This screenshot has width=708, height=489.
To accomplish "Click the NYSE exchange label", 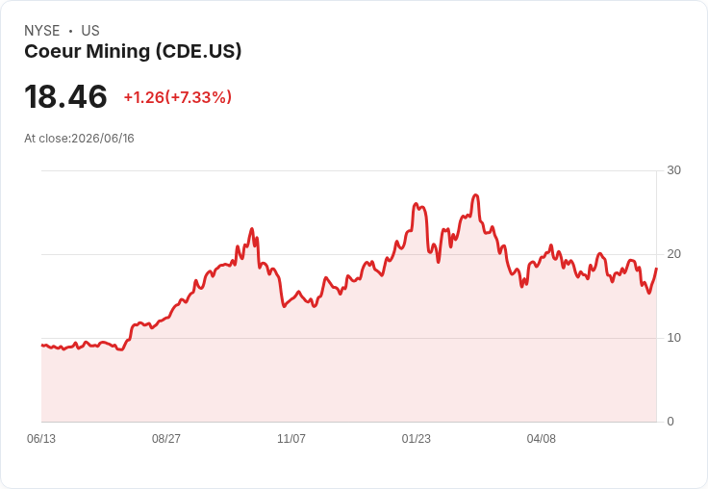I will (x=42, y=31).
